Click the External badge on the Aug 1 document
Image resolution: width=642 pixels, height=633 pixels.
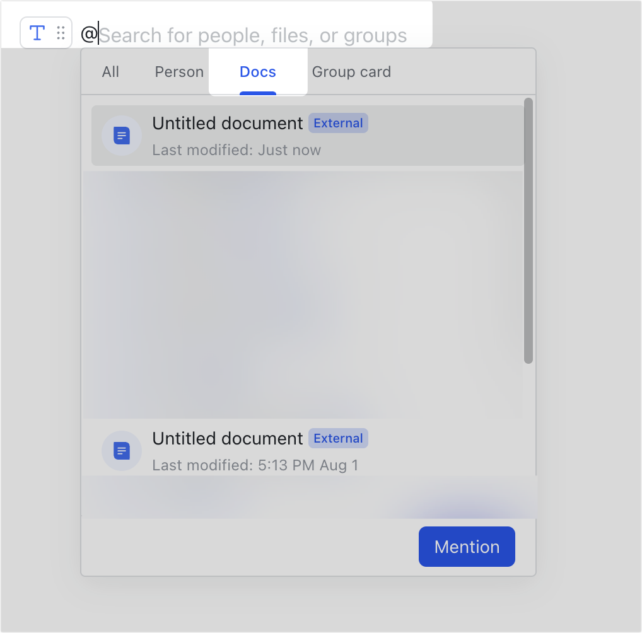tap(338, 438)
